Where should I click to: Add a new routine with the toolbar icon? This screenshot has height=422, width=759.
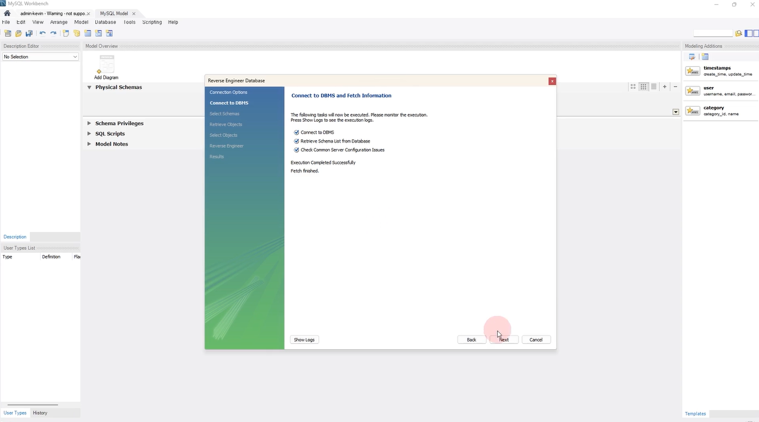pos(109,33)
